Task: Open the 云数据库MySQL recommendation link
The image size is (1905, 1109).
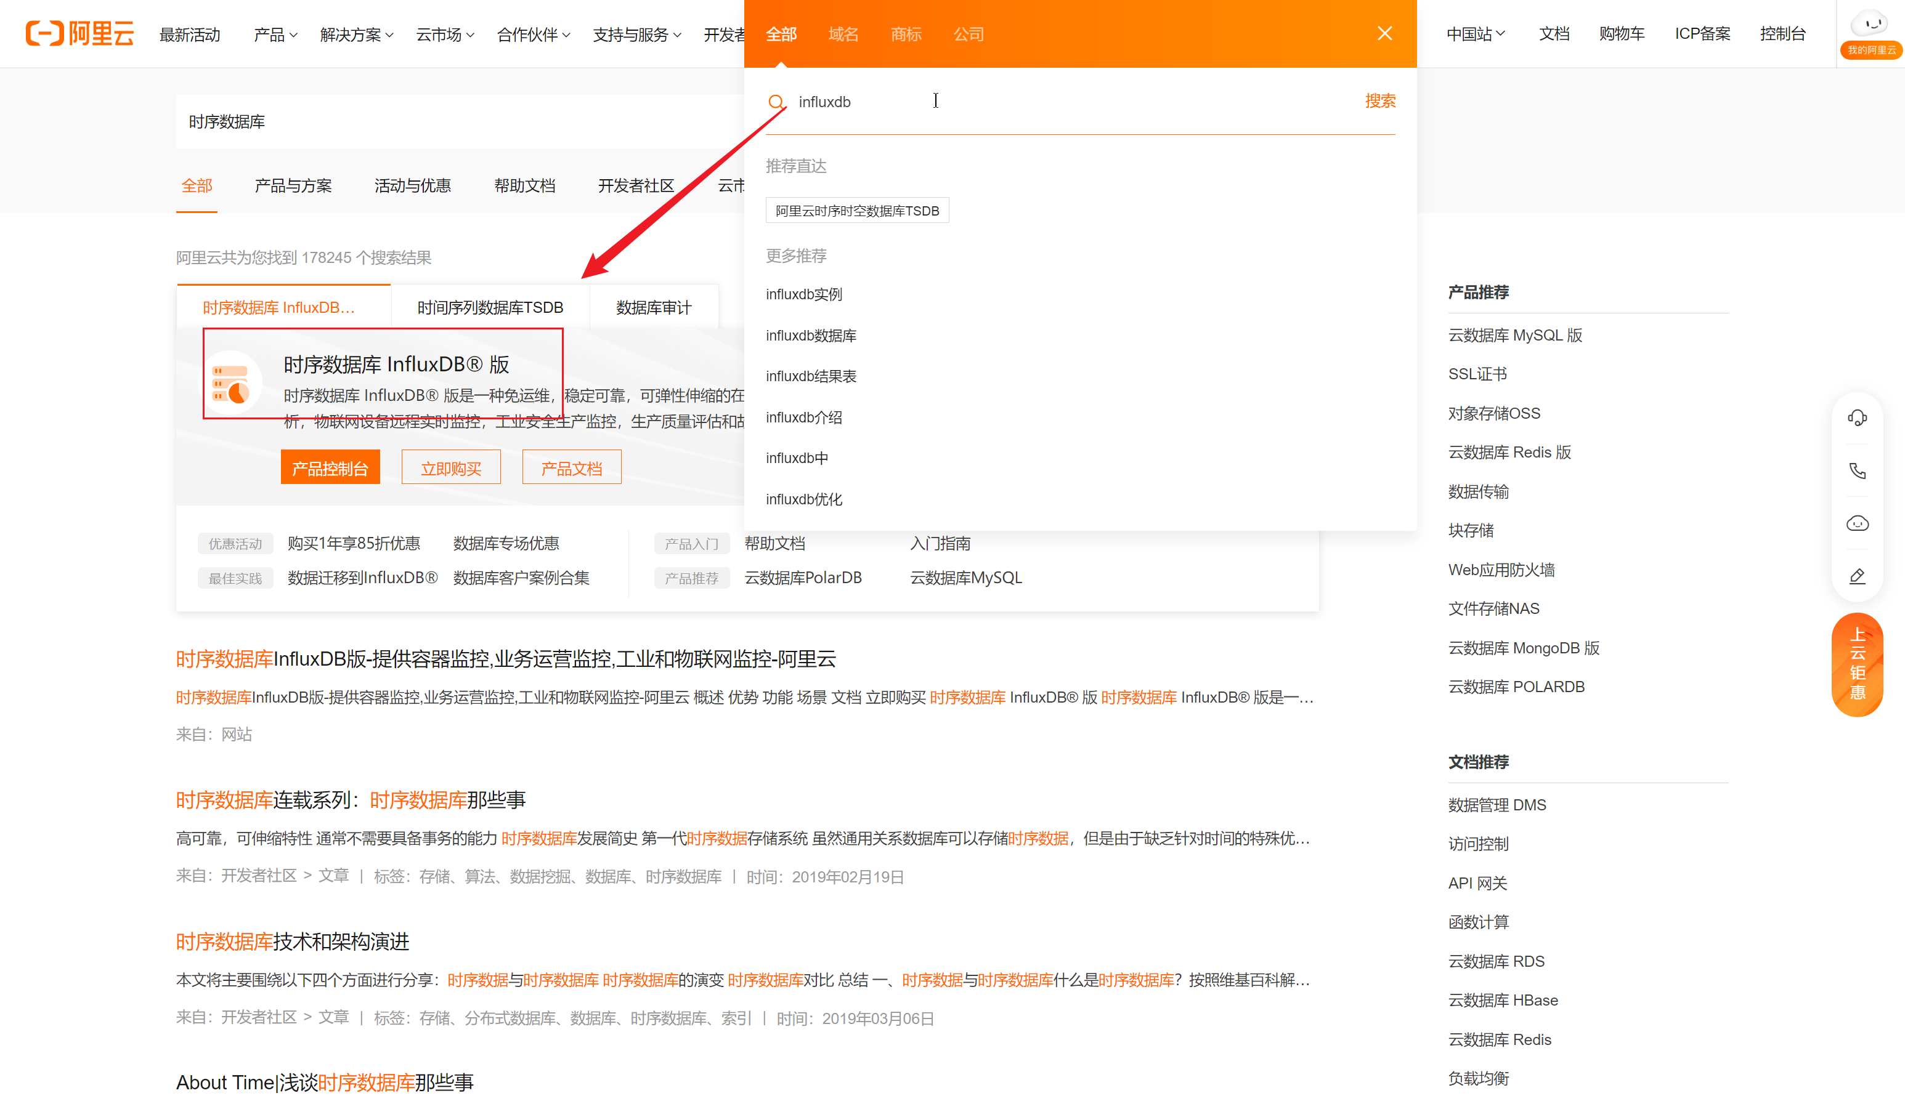Action: (965, 578)
